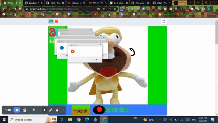Select the pen drawing tool in recorder

[x=51, y=110]
